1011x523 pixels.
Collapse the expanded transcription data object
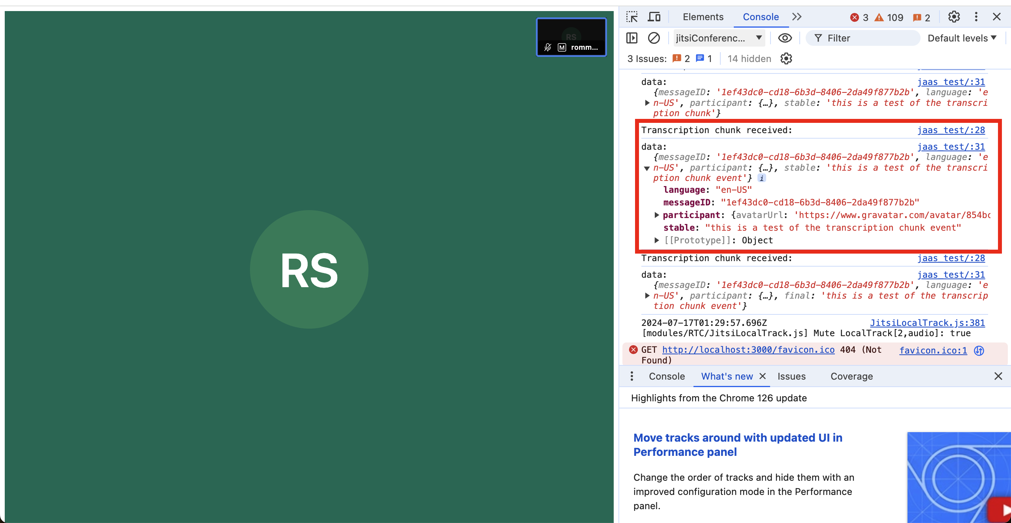point(647,168)
